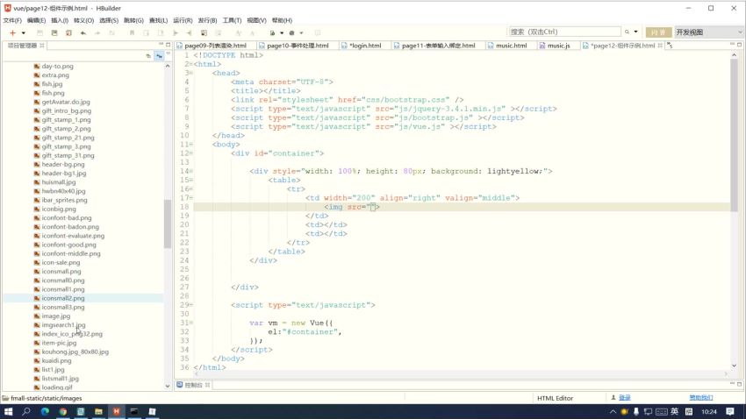Open the Windows Start menu

tap(8, 412)
